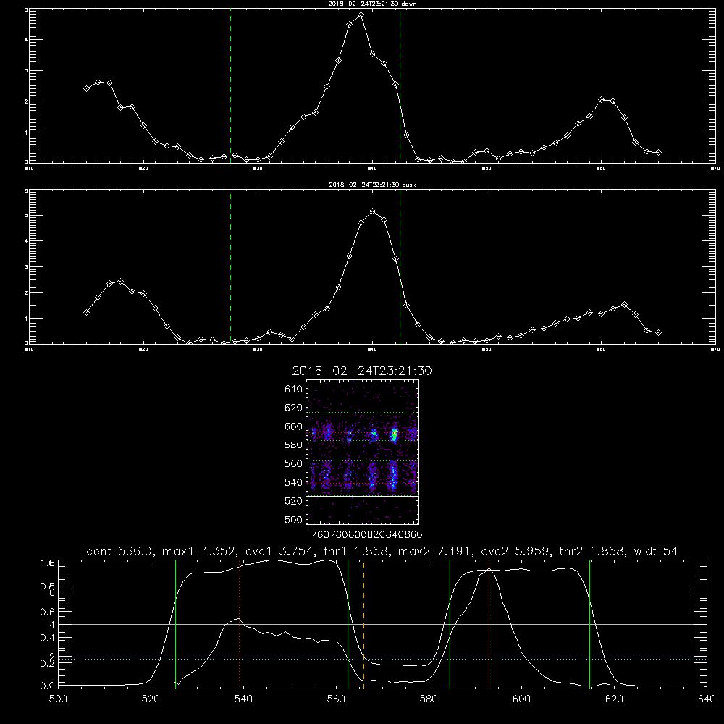Click dusk plot x-axis label 840

click(372, 350)
